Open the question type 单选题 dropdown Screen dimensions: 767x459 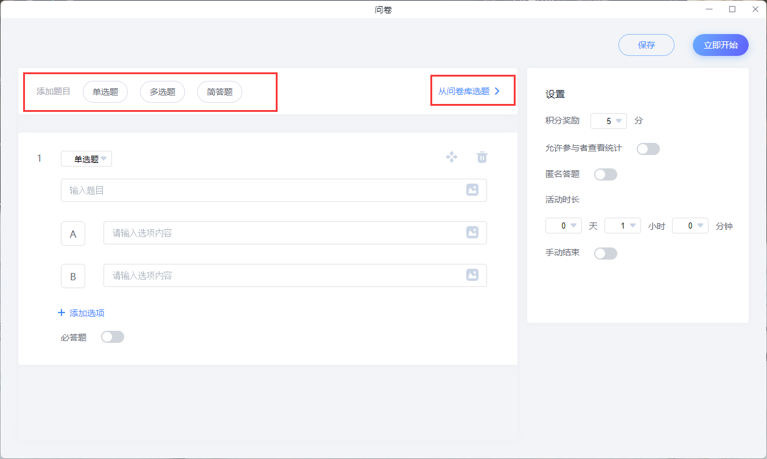(86, 159)
